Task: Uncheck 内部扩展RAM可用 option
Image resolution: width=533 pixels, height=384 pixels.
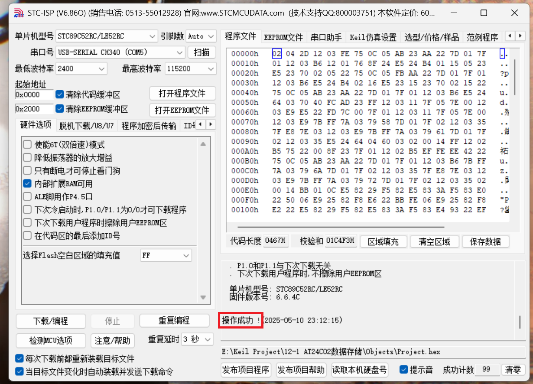Action: pyautogui.click(x=27, y=184)
